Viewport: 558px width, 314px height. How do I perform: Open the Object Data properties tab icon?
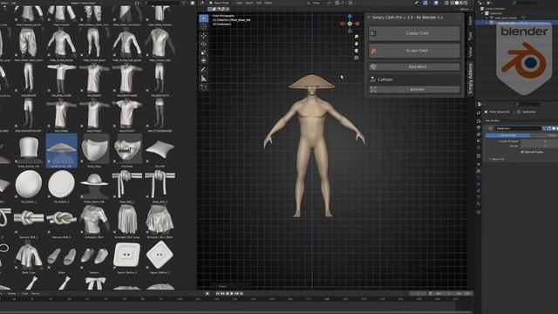479,197
